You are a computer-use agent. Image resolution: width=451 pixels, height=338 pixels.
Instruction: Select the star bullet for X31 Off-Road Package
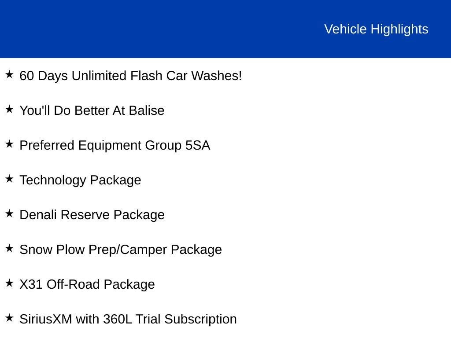pyautogui.click(x=9, y=283)
